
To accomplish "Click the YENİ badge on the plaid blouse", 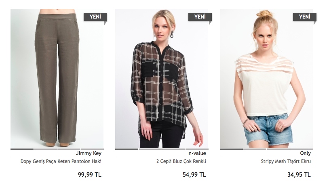I will point(200,17).
